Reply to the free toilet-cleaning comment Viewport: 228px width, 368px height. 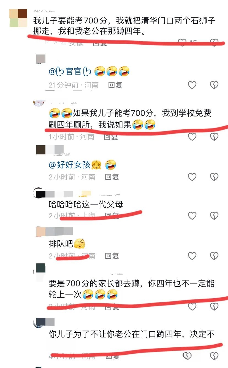coord(111,137)
